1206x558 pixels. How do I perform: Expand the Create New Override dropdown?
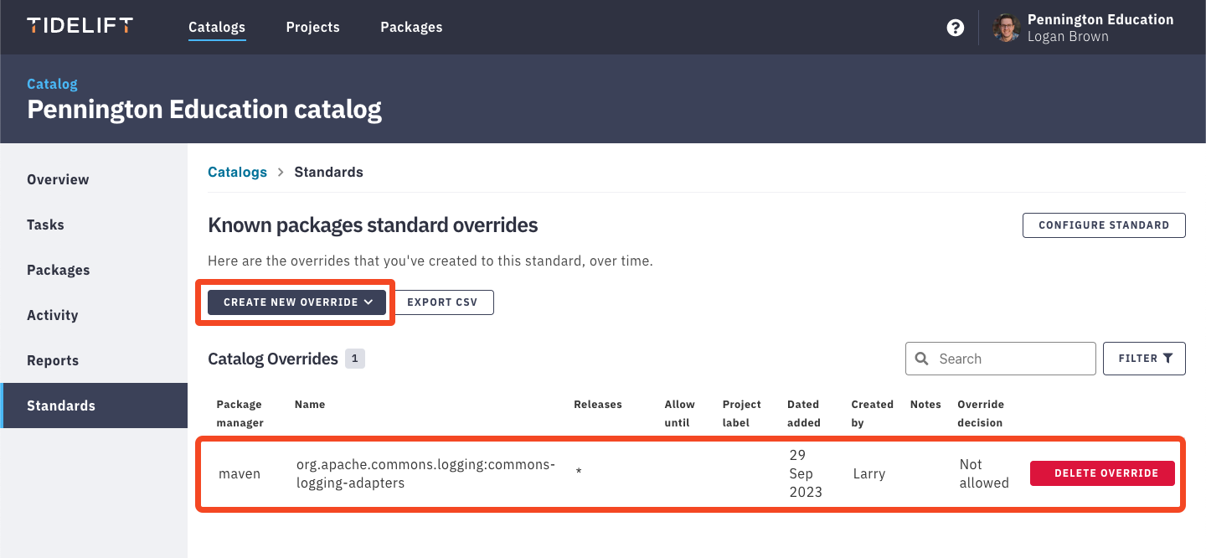(296, 302)
